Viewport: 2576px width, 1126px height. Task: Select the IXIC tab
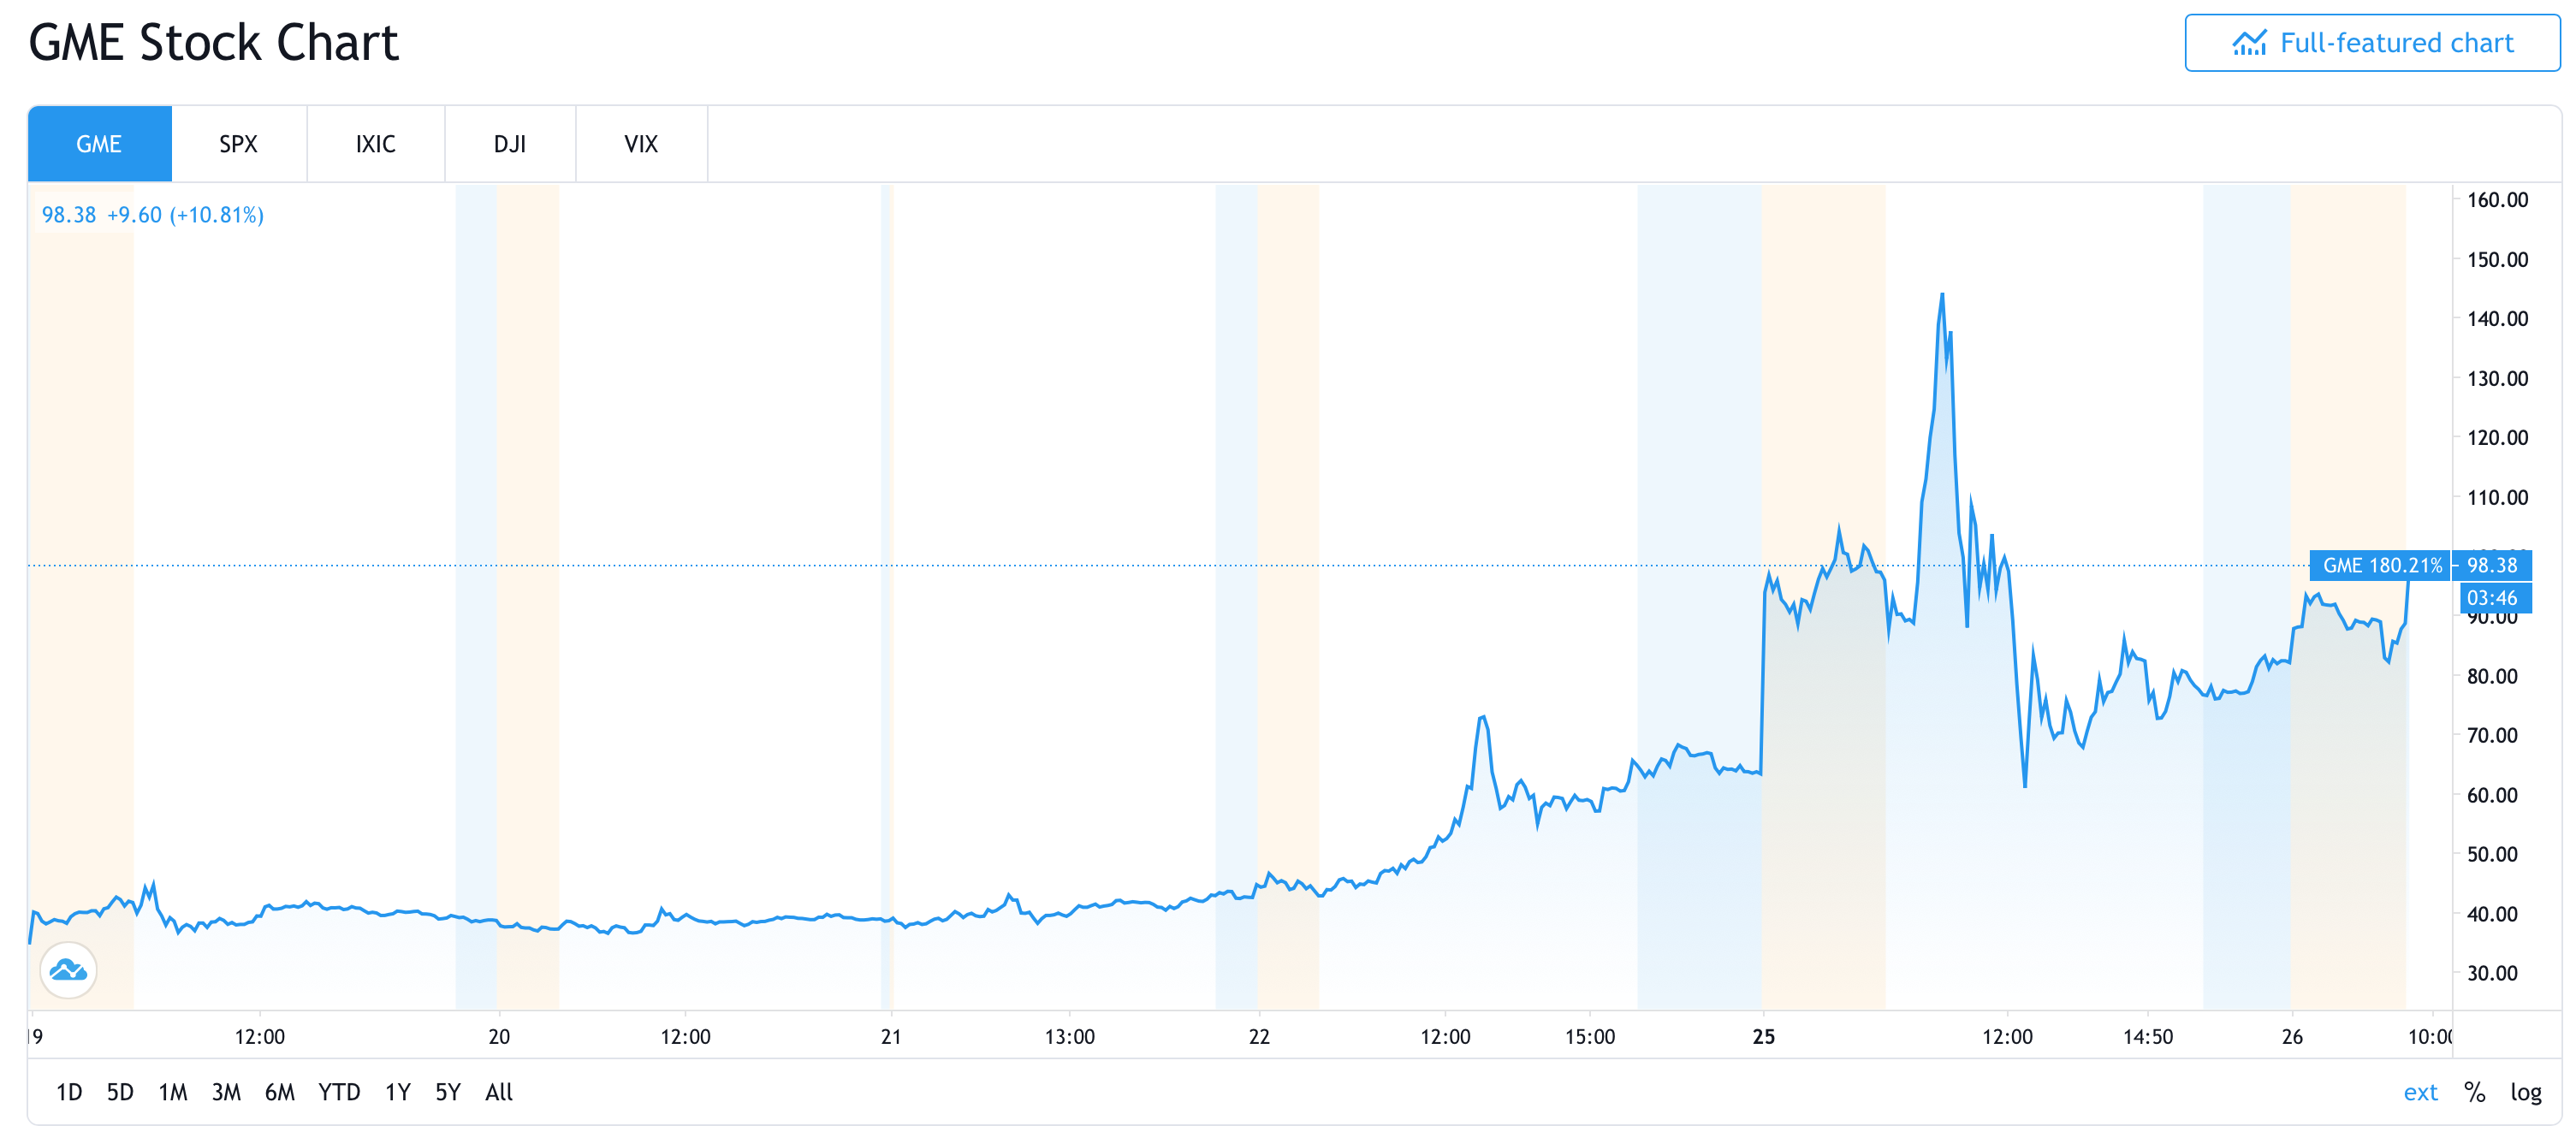click(375, 144)
